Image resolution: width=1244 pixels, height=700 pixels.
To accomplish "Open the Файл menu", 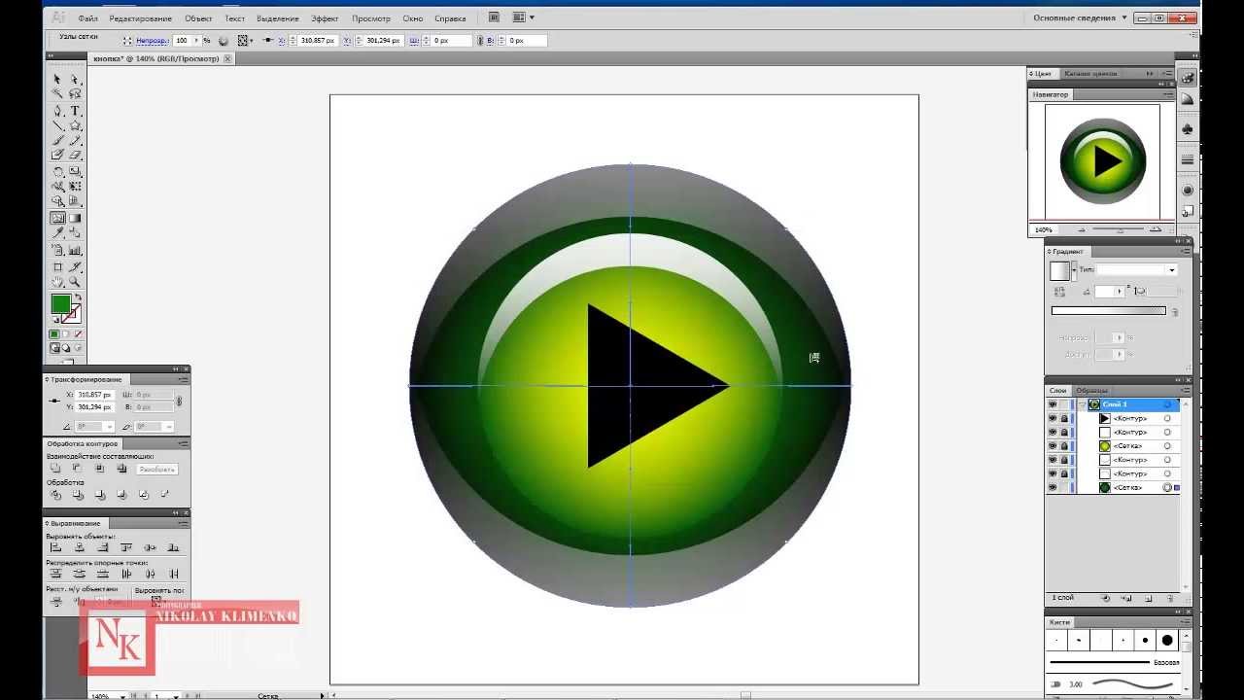I will tap(87, 18).
